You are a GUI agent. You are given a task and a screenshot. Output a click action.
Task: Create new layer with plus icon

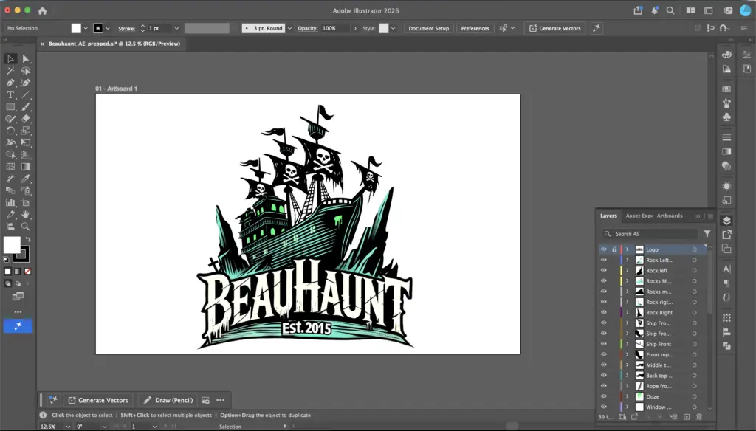coord(687,416)
